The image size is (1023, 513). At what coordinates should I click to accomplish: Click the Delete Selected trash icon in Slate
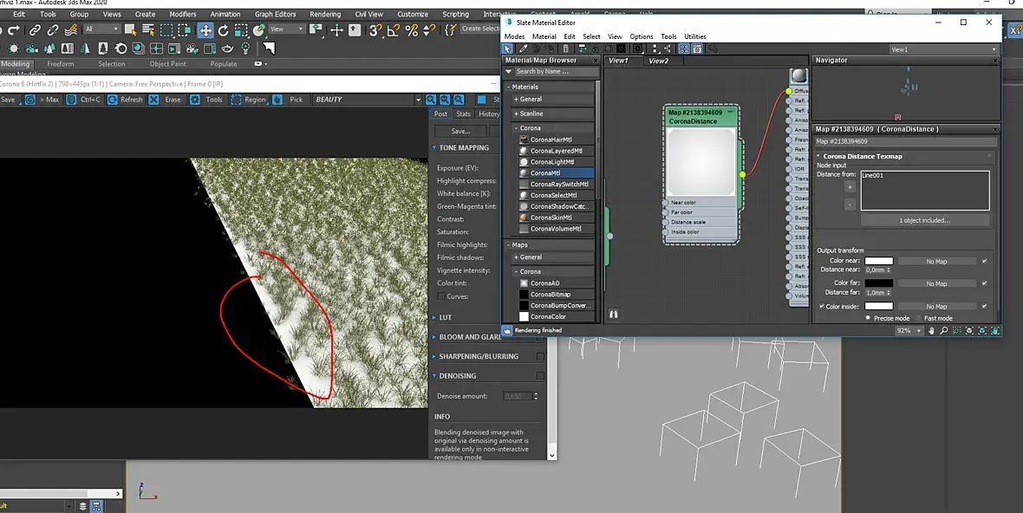click(x=565, y=49)
